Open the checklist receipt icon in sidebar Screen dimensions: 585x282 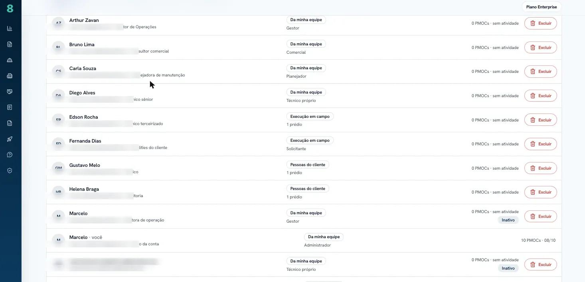point(10,107)
